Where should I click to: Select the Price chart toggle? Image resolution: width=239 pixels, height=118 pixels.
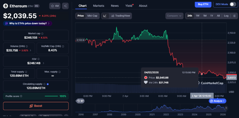tap(81, 16)
